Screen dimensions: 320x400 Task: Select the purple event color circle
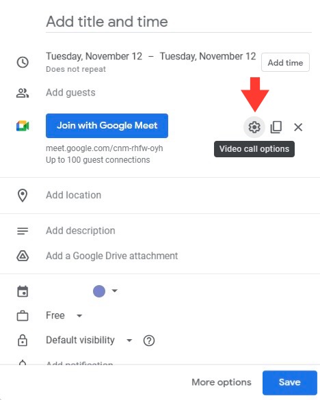pyautogui.click(x=99, y=291)
